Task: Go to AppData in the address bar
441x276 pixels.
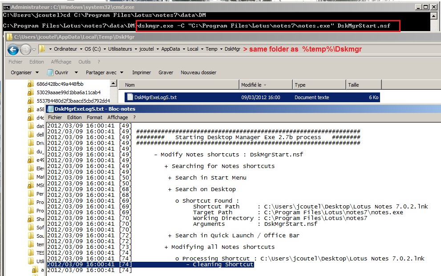Action: point(170,49)
